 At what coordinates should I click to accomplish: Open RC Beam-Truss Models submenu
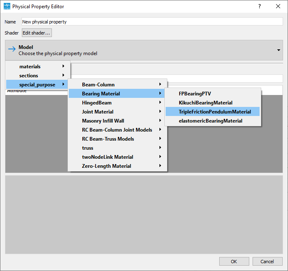[x=117, y=139]
